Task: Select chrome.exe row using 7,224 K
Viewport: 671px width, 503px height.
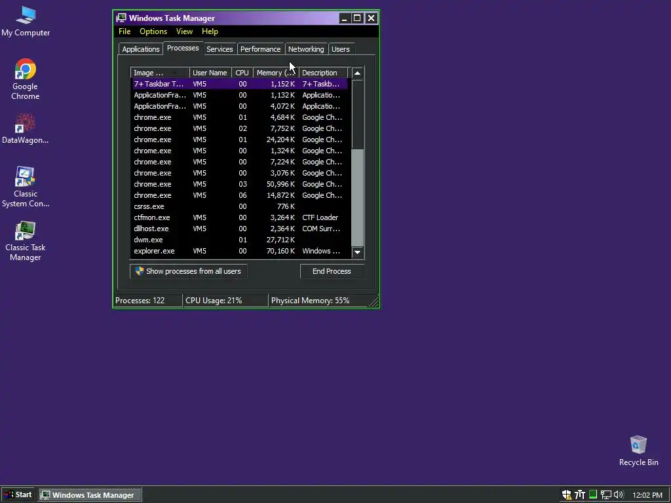Action: pos(240,162)
